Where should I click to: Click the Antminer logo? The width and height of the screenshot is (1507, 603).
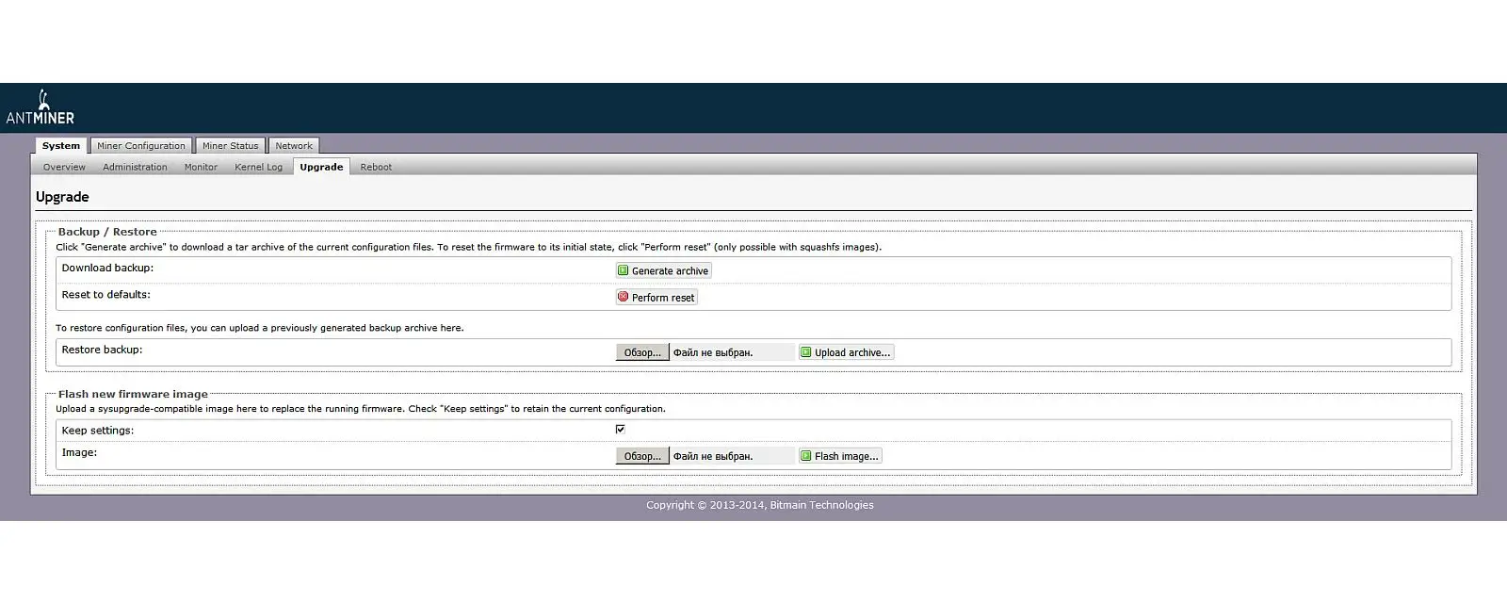tap(41, 107)
